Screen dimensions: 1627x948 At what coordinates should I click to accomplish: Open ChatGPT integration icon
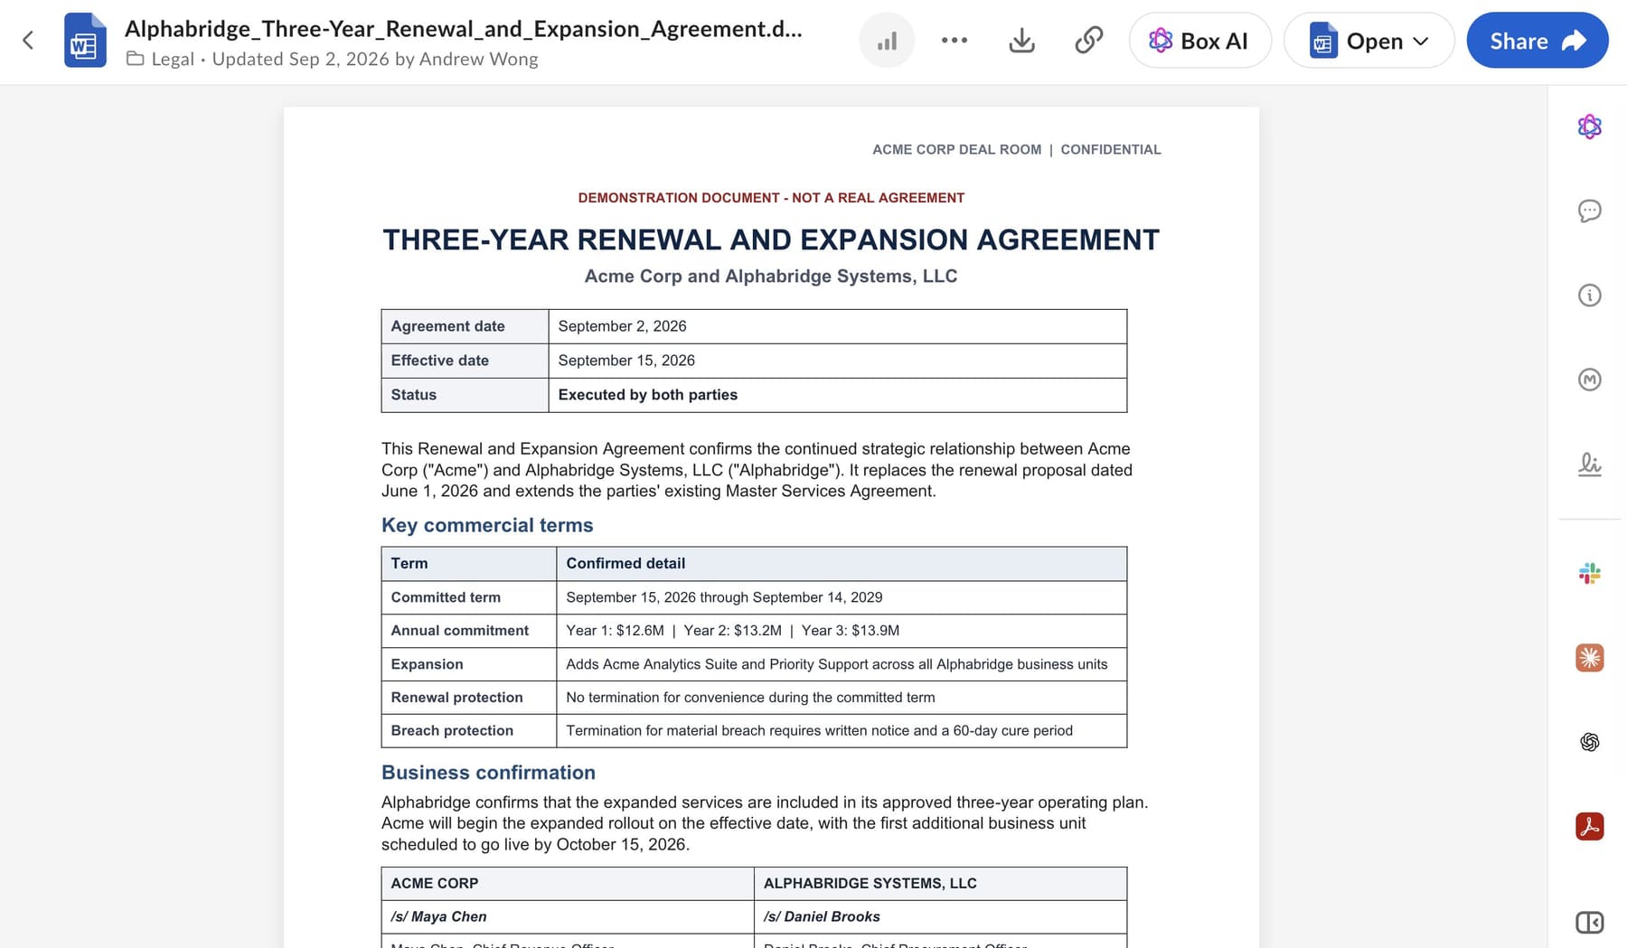[1589, 742]
